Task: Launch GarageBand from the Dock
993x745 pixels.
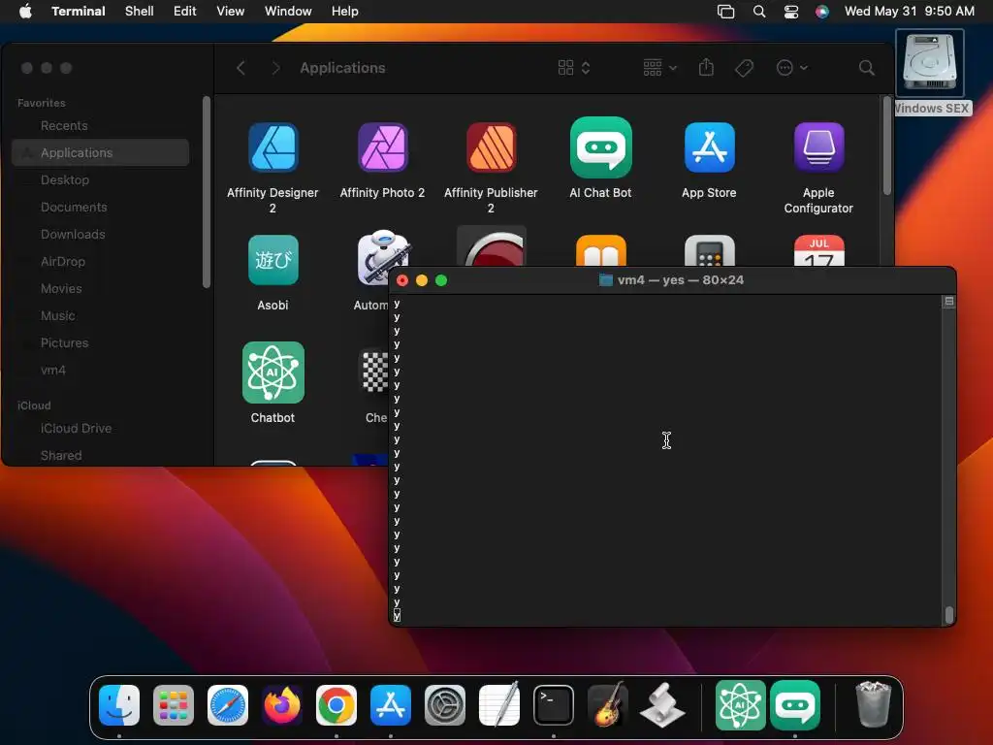Action: [x=608, y=705]
